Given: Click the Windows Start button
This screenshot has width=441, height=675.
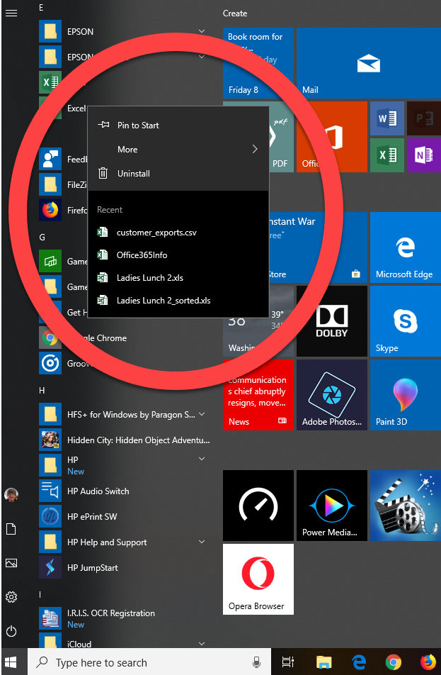Looking at the screenshot, I should 11,662.
